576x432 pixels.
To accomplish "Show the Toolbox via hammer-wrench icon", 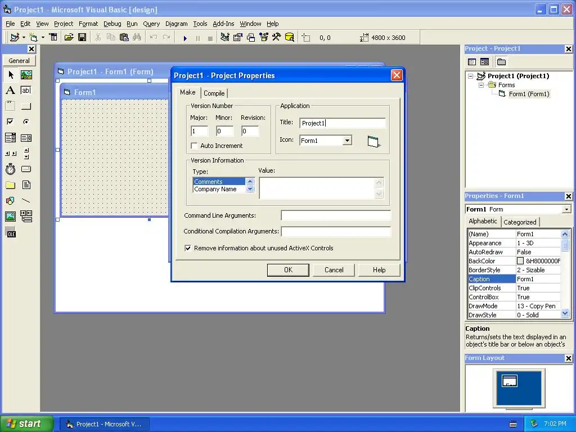I will (277, 38).
